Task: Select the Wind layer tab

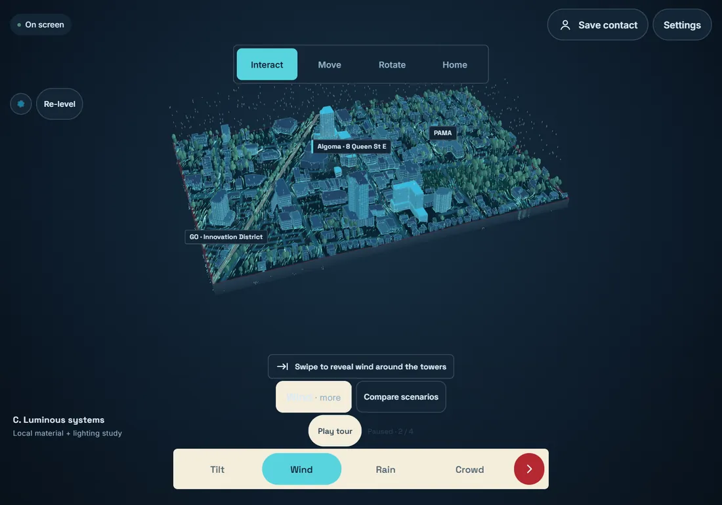Action: pyautogui.click(x=302, y=469)
